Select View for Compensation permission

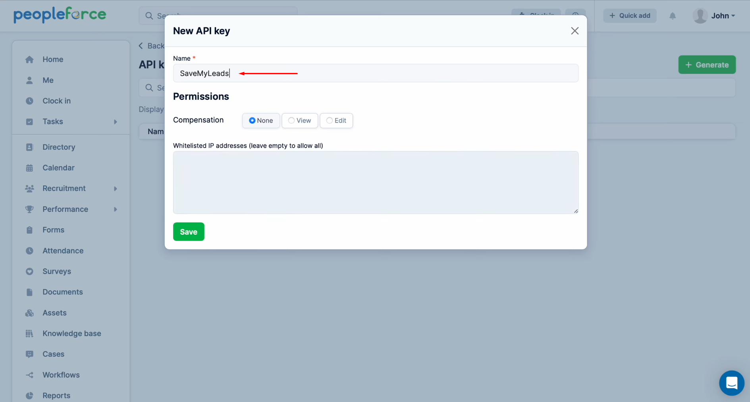[x=291, y=121]
